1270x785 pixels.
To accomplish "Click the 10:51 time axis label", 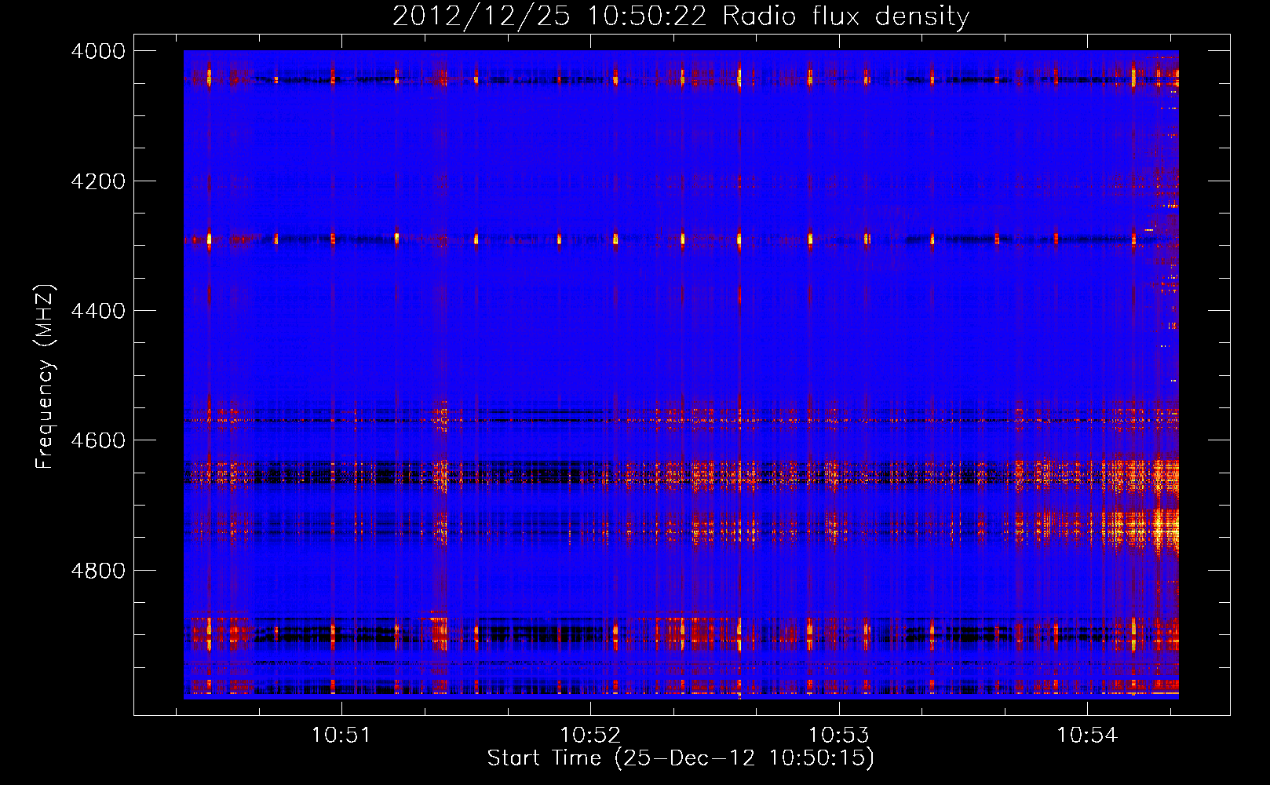I will click(341, 736).
